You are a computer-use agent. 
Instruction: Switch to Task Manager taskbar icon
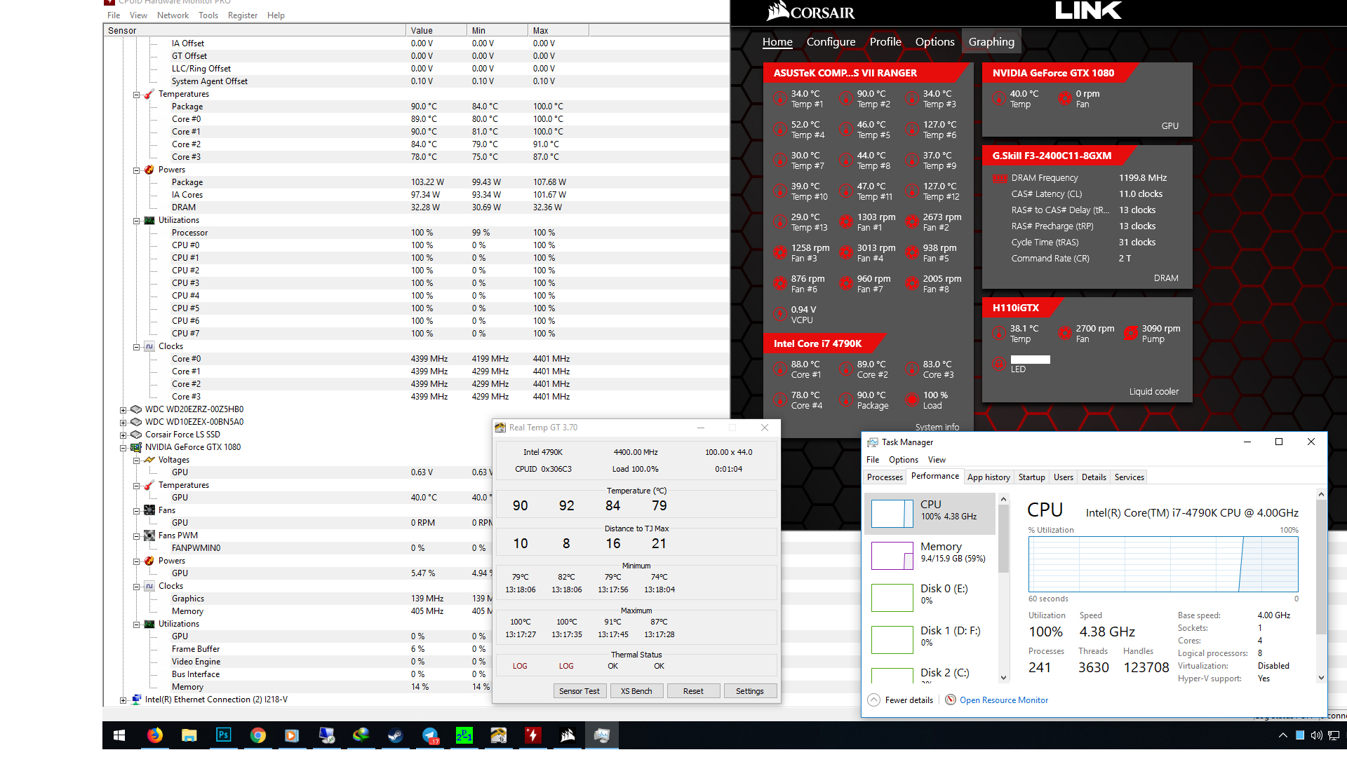point(602,735)
